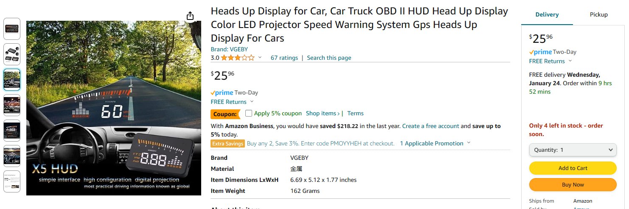Click Search this page link

click(329, 58)
